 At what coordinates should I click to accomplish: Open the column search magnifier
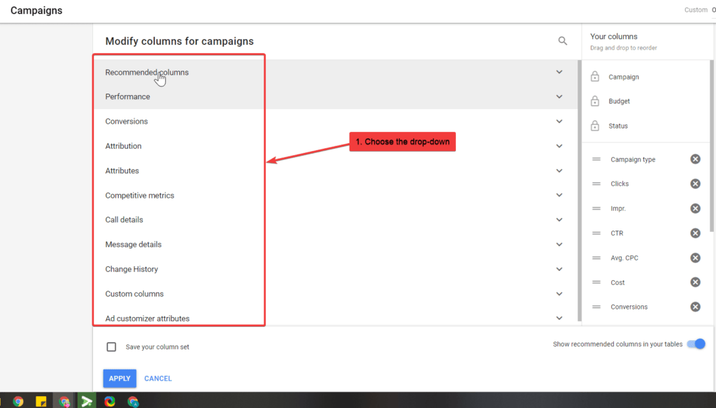coord(563,41)
